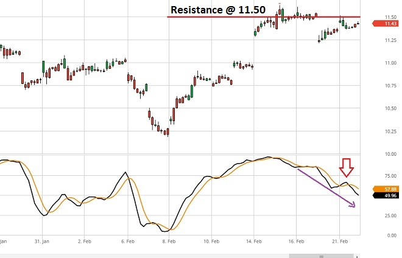This screenshot has height=258, width=402.
Task: Click the 10.50 price axis label
Action: coord(390,108)
